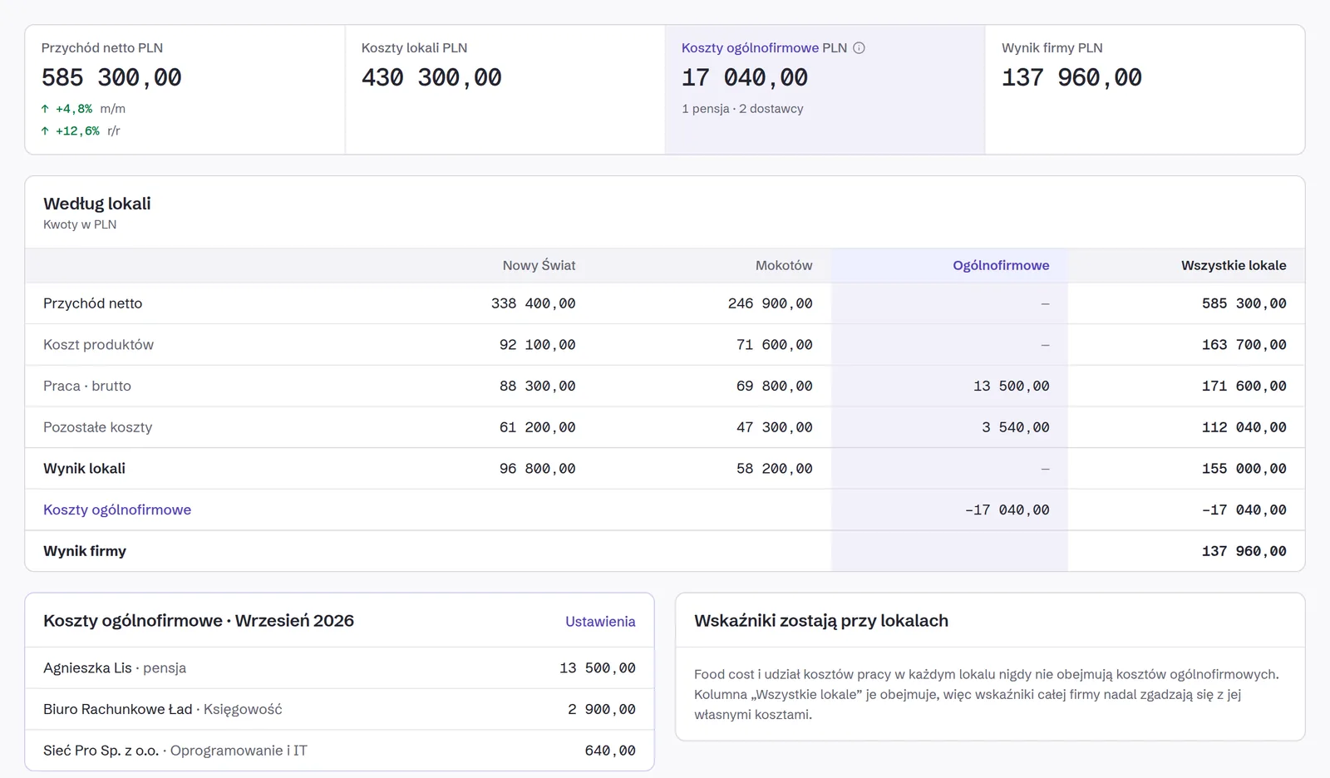Image resolution: width=1330 pixels, height=778 pixels.
Task: Click Nowy Świat result 96 800,00
Action: coord(537,469)
